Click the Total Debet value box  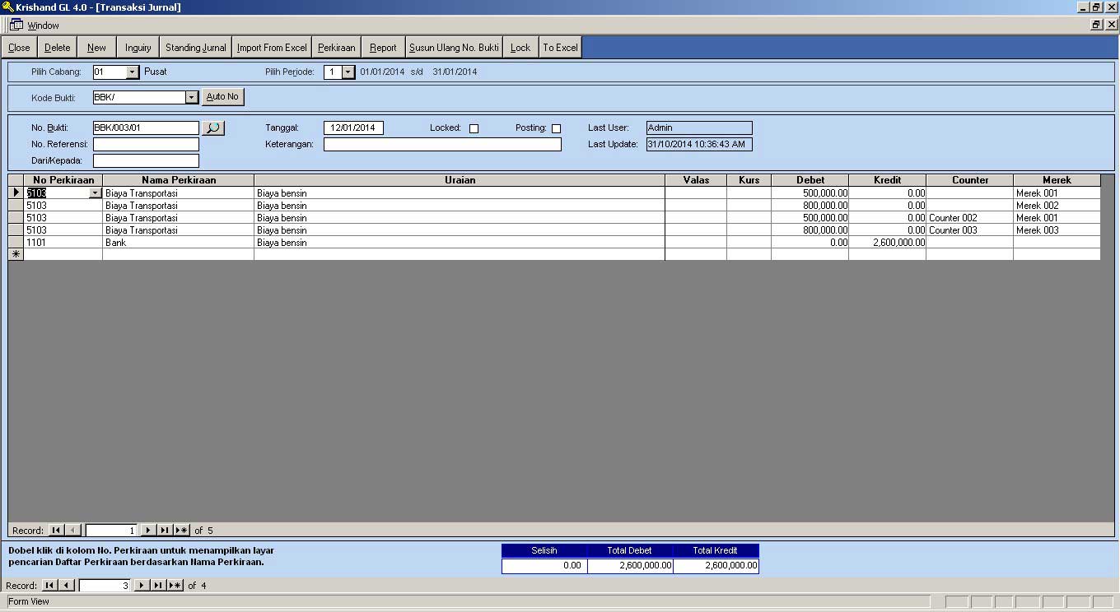[630, 566]
